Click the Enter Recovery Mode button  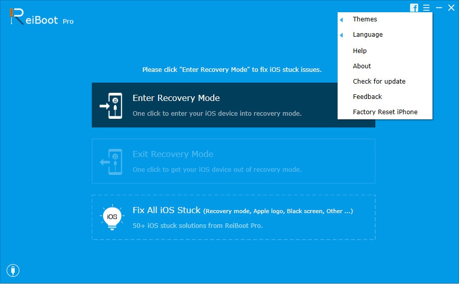pos(233,105)
